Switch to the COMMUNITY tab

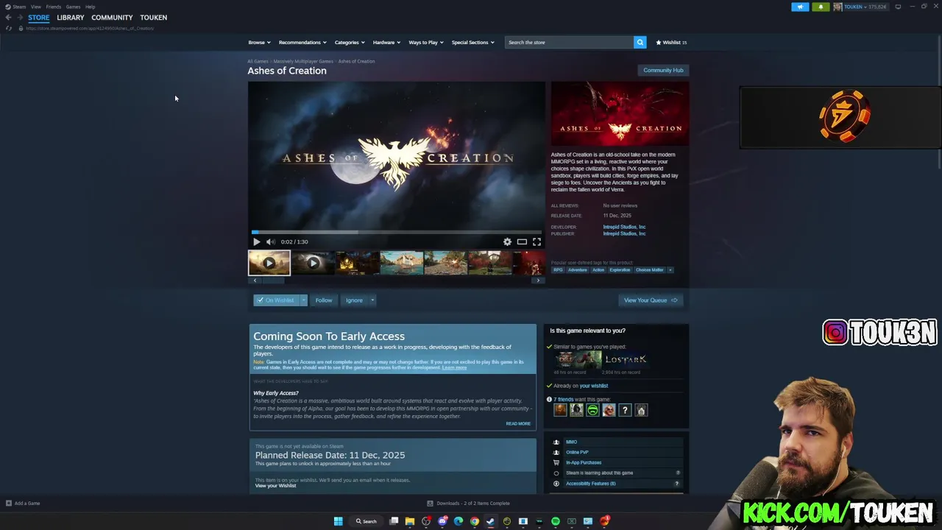click(112, 18)
